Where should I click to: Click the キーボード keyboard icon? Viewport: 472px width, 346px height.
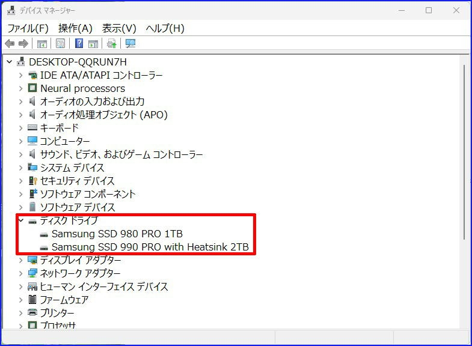pyautogui.click(x=32, y=127)
